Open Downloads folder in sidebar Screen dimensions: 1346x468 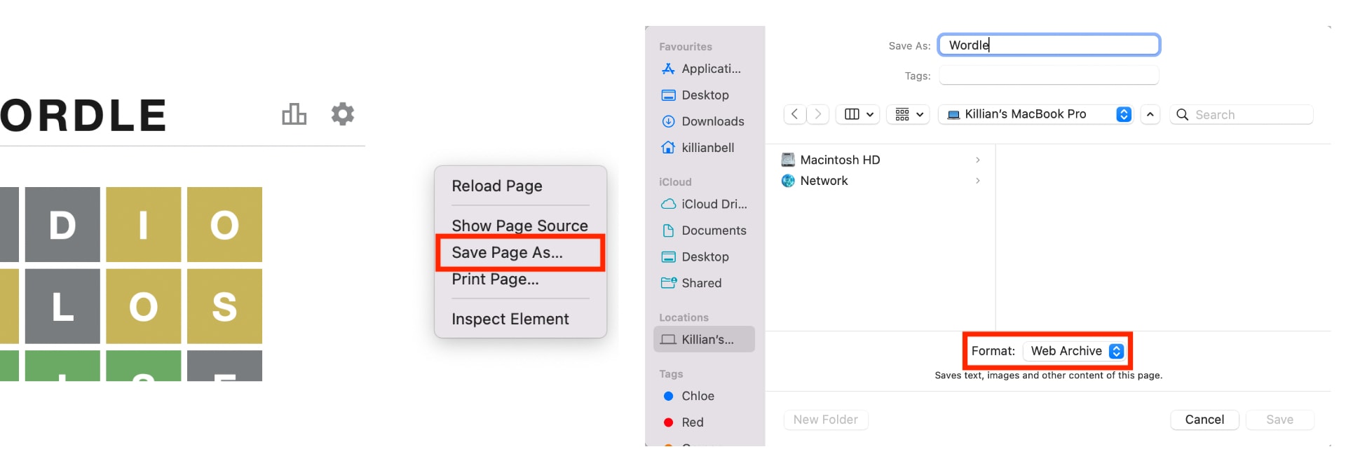[x=712, y=121]
